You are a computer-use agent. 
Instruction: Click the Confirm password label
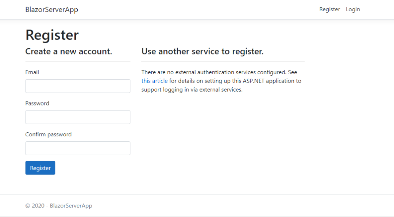49,134
